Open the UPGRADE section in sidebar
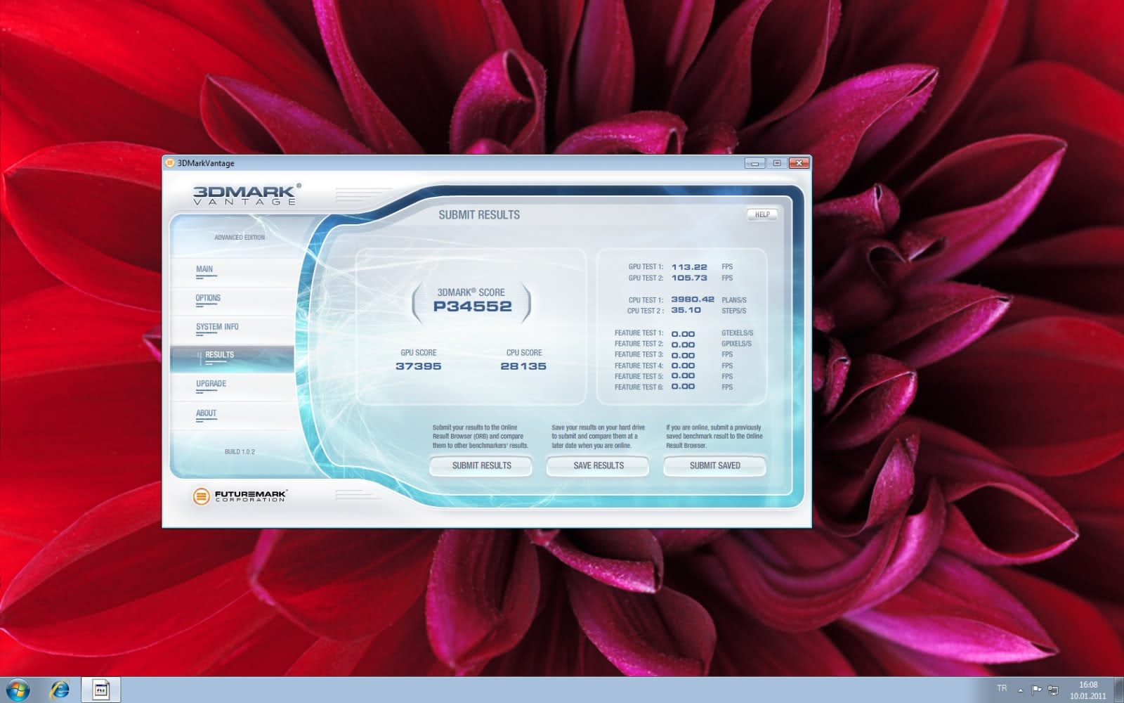 (211, 384)
